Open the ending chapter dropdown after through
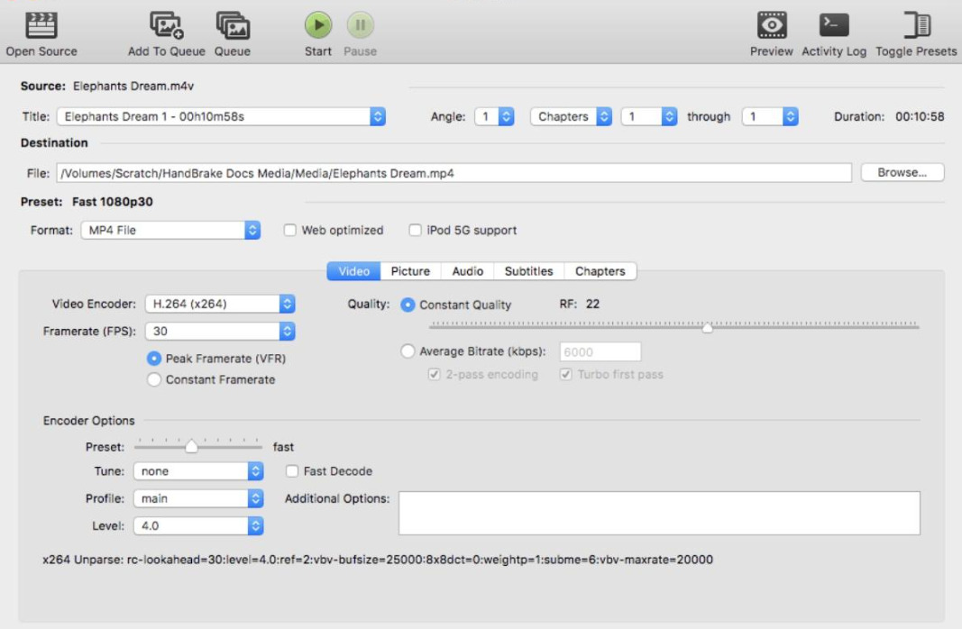 pyautogui.click(x=770, y=116)
